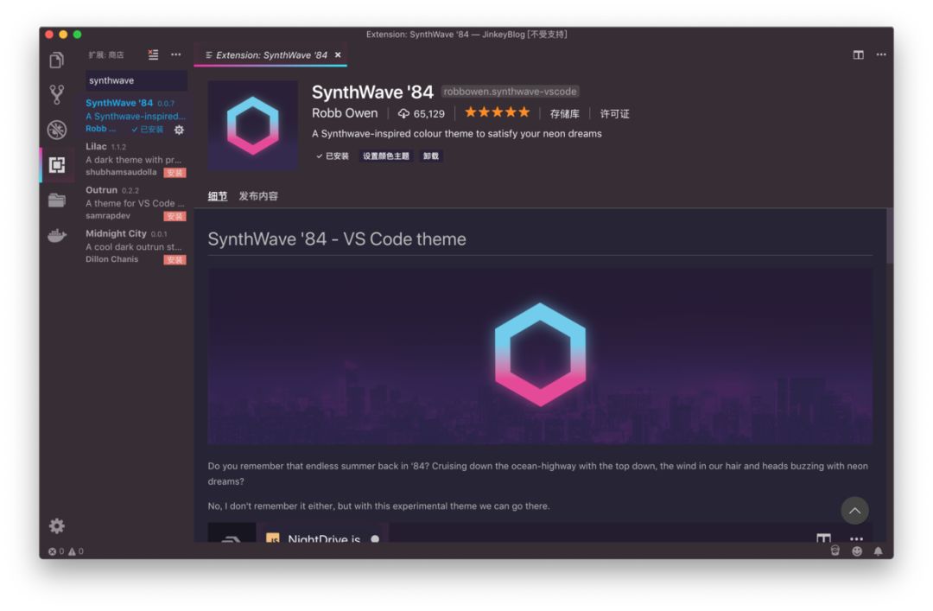Click the NightDrive.js tab in preview image
The width and height of the screenshot is (933, 611).
[x=322, y=535]
